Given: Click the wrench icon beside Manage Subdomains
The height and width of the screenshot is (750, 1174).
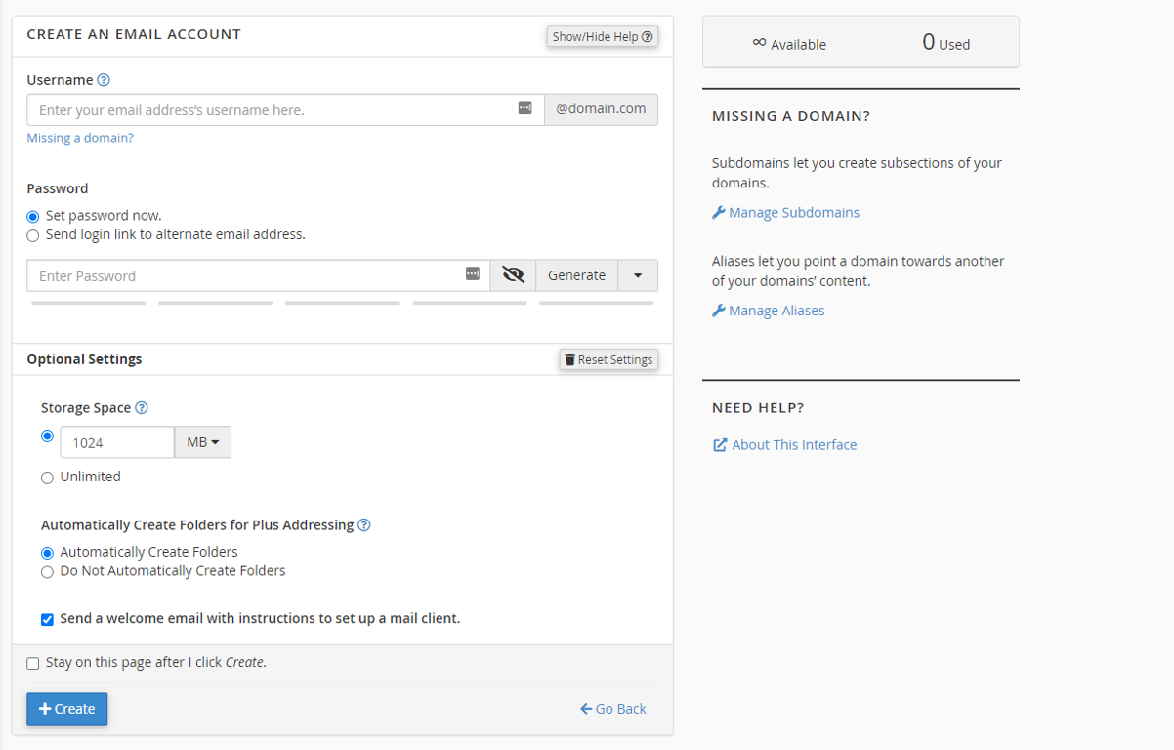Looking at the screenshot, I should [718, 212].
